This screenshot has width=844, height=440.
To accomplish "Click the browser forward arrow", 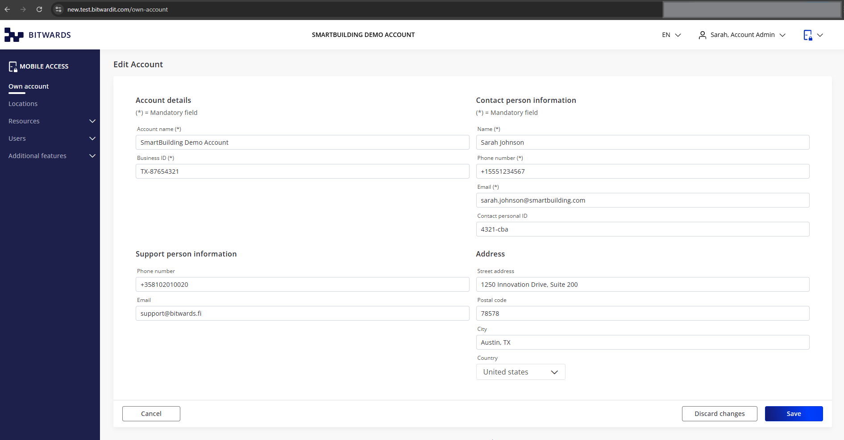I will point(23,9).
